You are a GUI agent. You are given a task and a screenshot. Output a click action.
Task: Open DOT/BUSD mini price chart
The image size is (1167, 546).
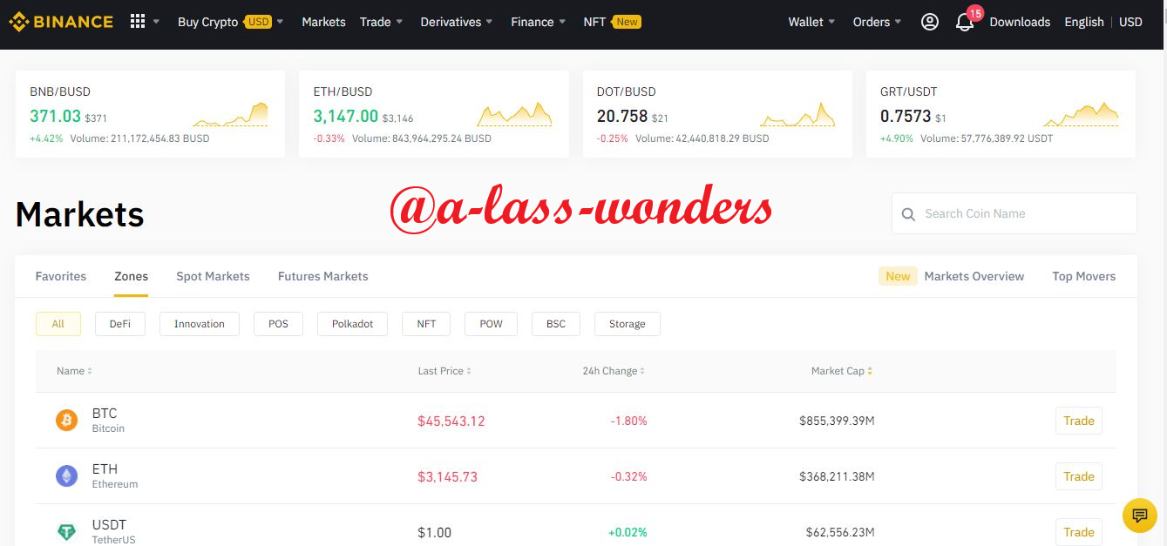(x=797, y=115)
